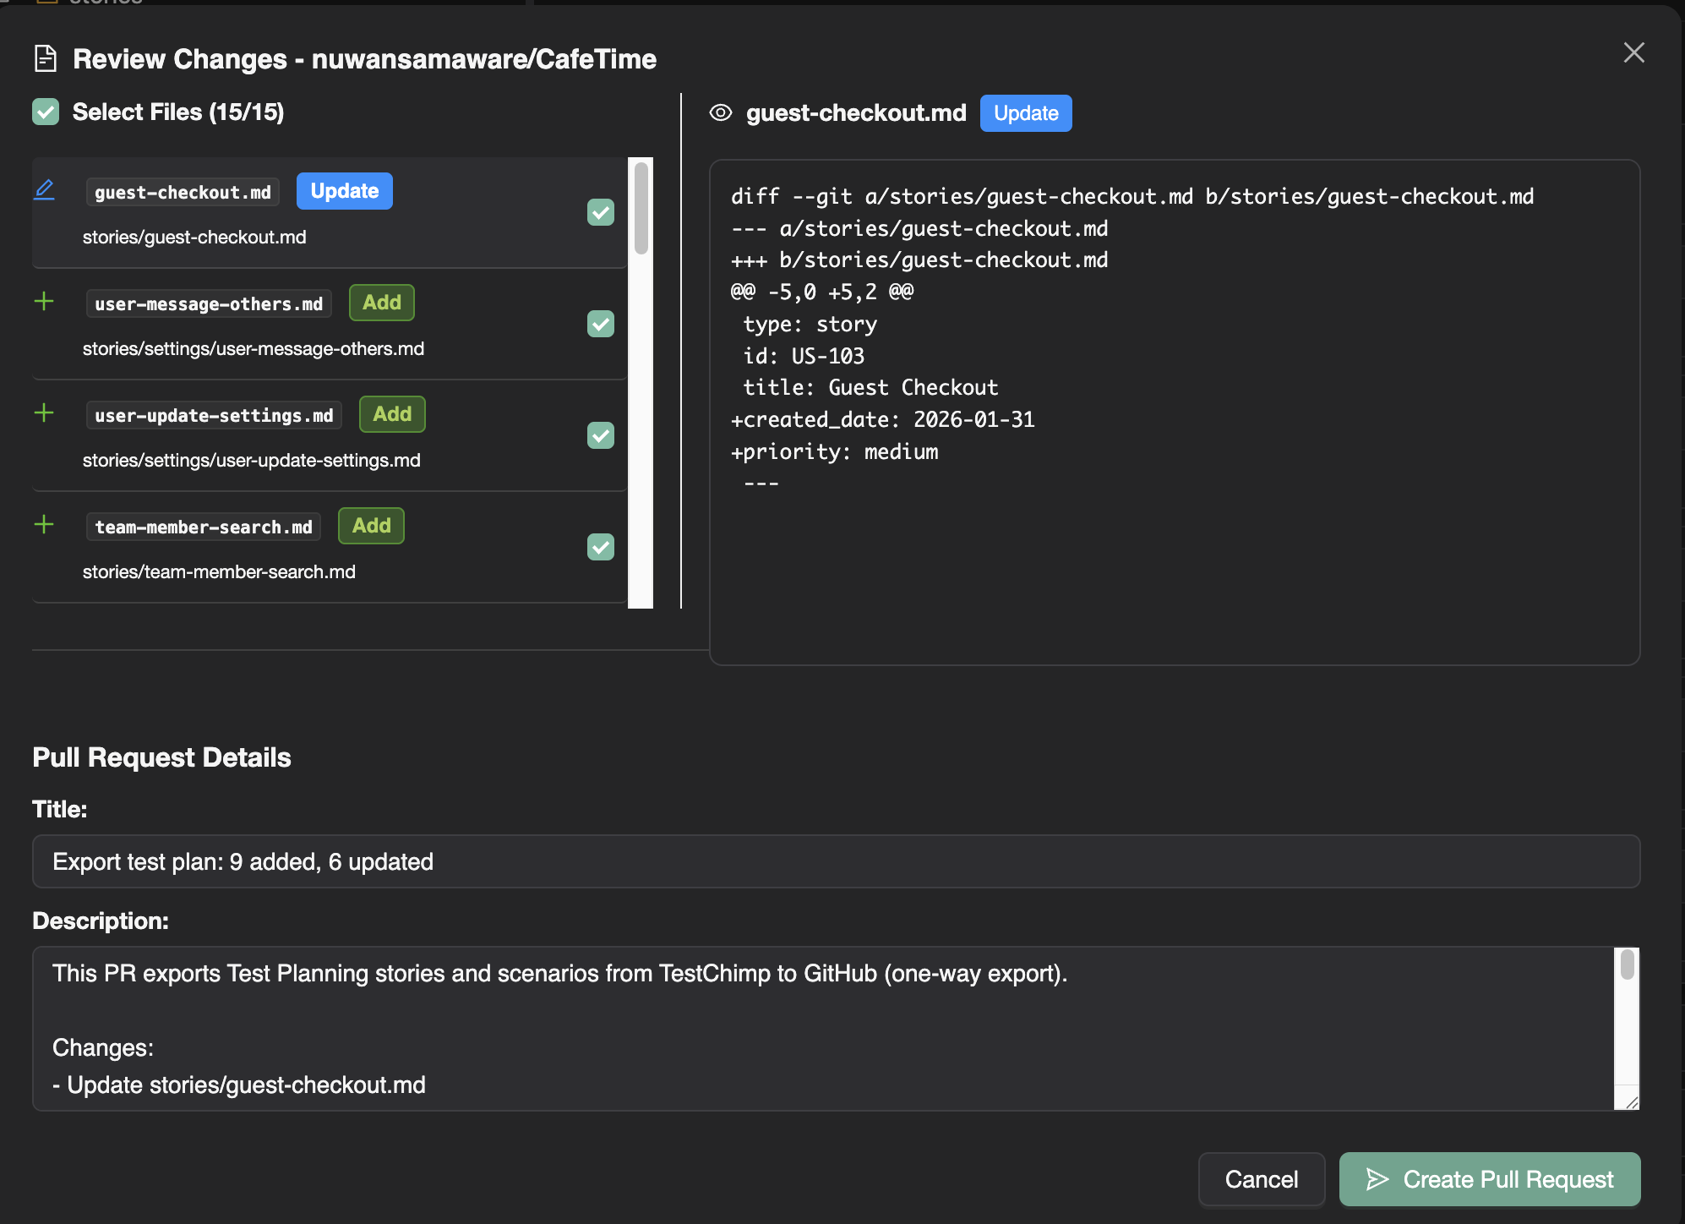Click the paper-plane icon in Create Pull Request

[1377, 1179]
